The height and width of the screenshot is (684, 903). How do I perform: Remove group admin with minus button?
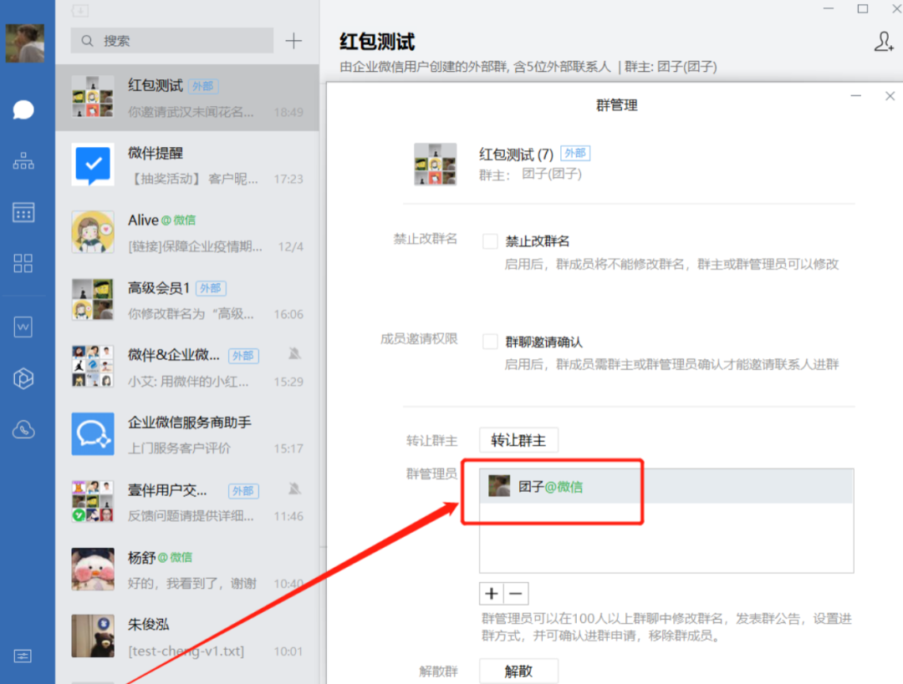pyautogui.click(x=516, y=594)
